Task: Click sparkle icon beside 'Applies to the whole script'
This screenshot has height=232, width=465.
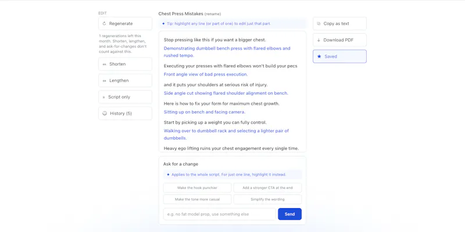Action: pyautogui.click(x=168, y=175)
